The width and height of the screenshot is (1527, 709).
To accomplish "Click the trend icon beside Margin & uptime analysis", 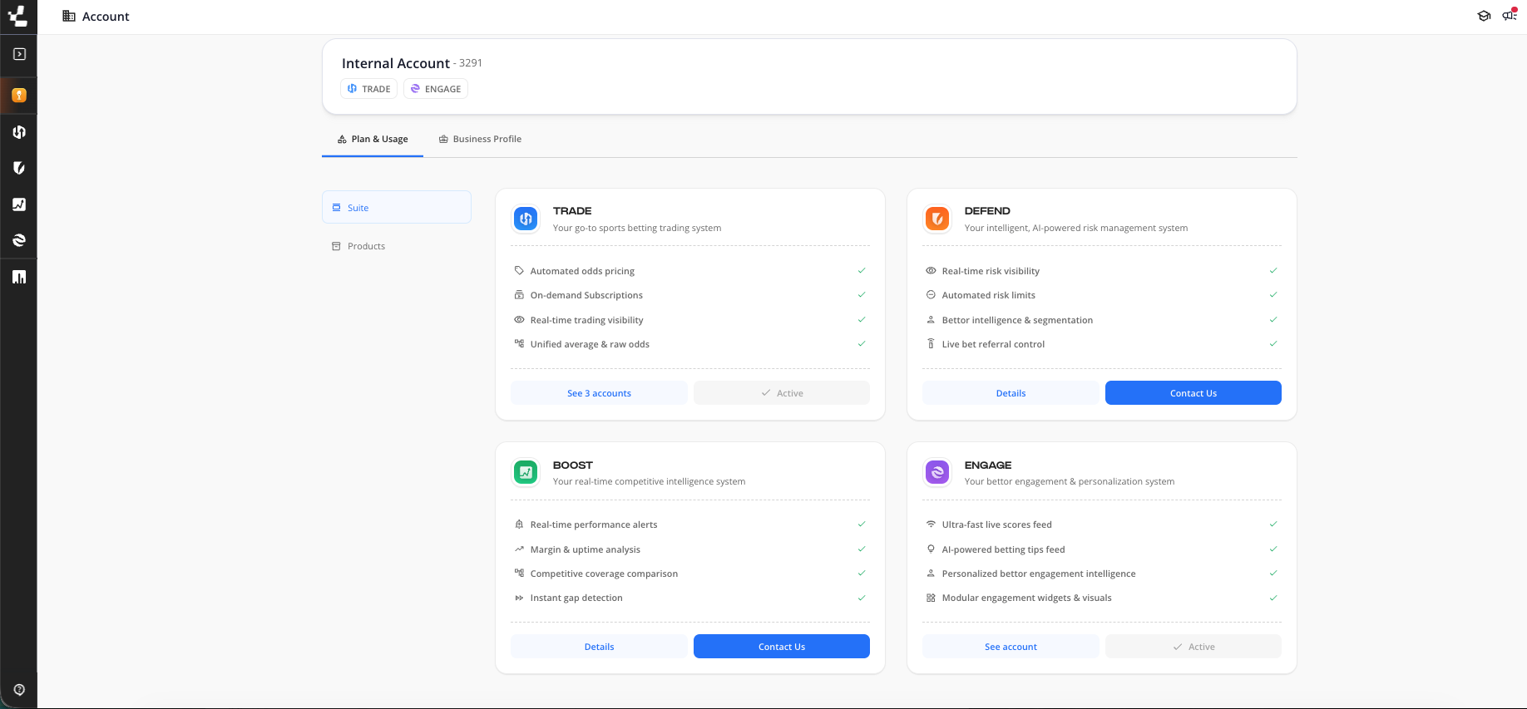I will pos(519,549).
